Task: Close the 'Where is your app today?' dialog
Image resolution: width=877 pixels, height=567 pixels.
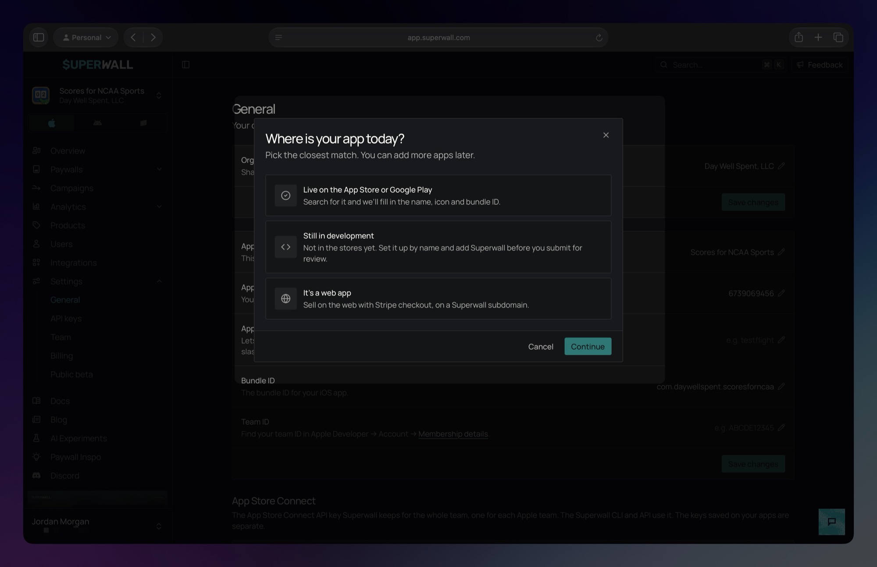Action: coord(606,135)
